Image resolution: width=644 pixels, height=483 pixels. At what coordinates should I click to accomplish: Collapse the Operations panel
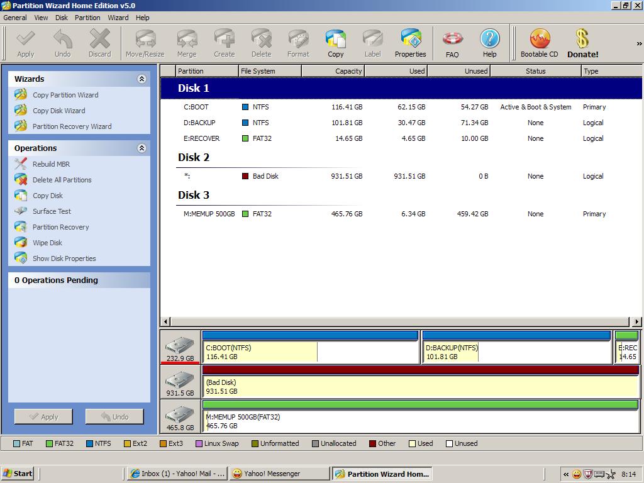[x=142, y=148]
